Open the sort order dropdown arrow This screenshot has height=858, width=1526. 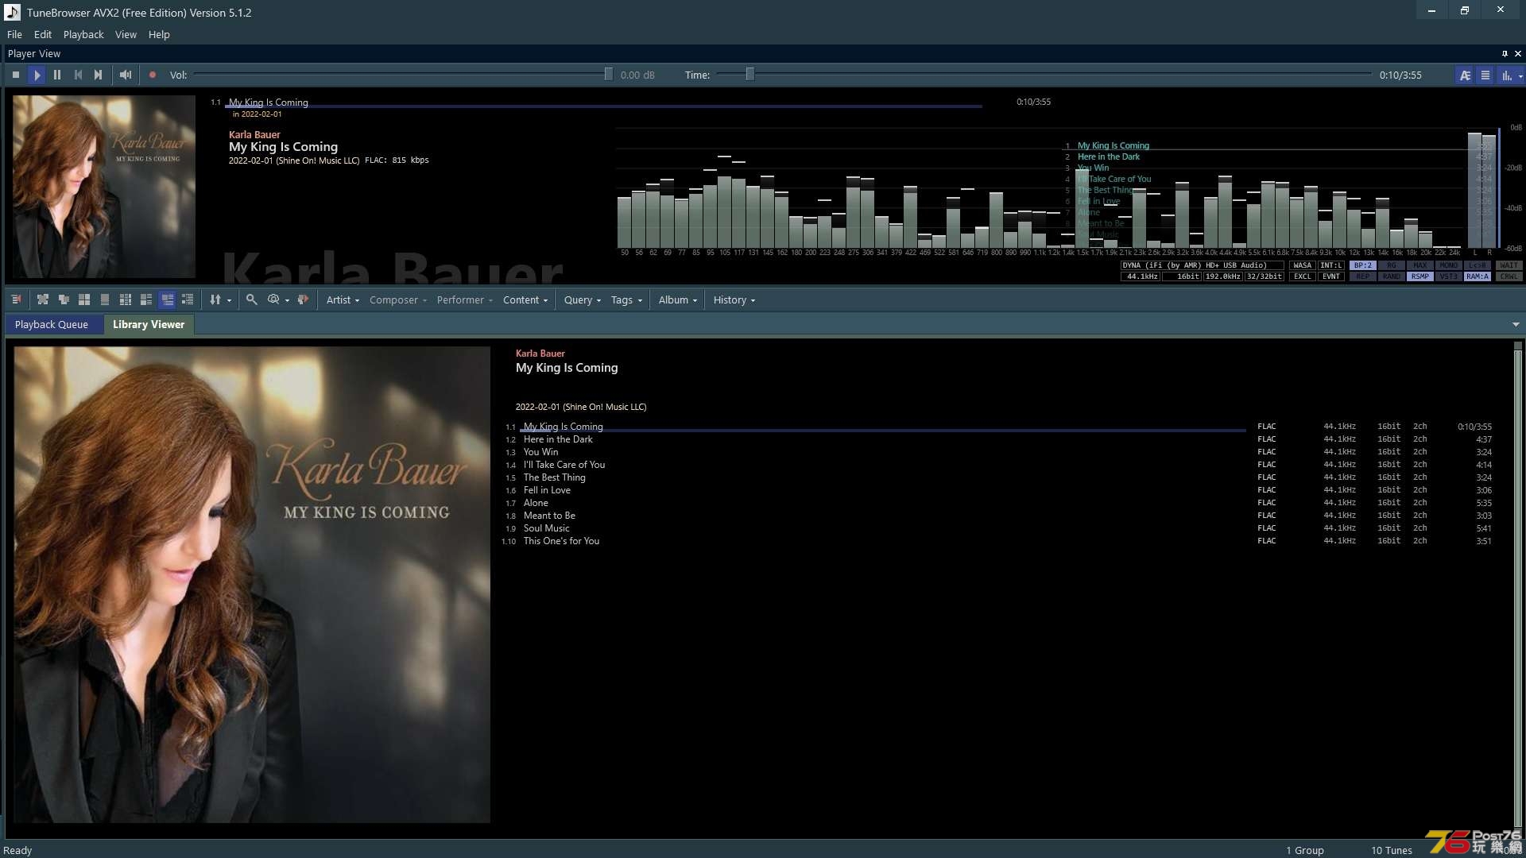230,300
